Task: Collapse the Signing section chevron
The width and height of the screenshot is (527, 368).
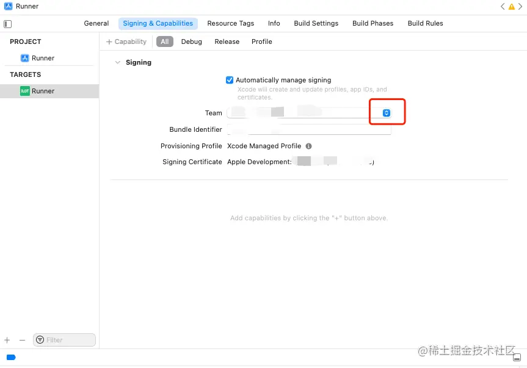Action: point(118,62)
